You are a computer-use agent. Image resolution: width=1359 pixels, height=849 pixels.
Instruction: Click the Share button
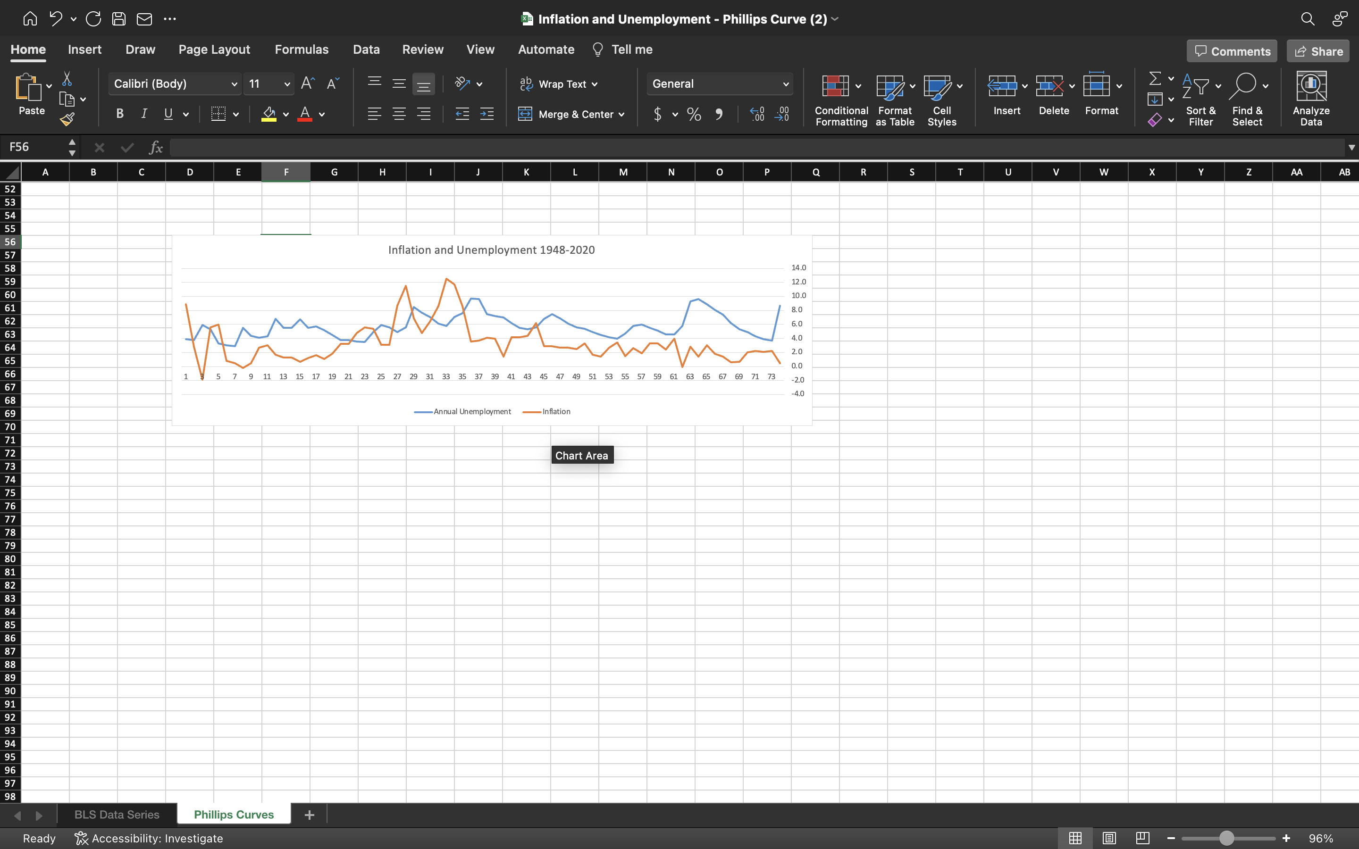[1318, 51]
